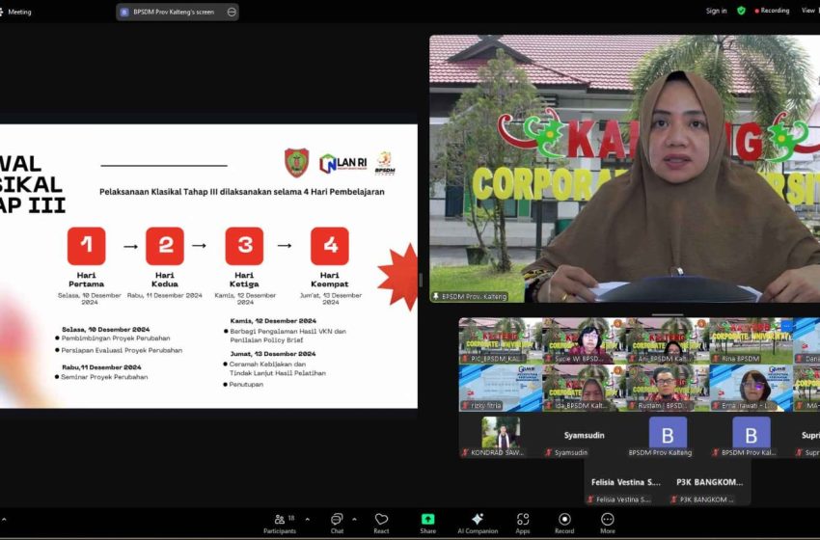
Task: Click the green encryption shield icon
Action: click(x=741, y=11)
